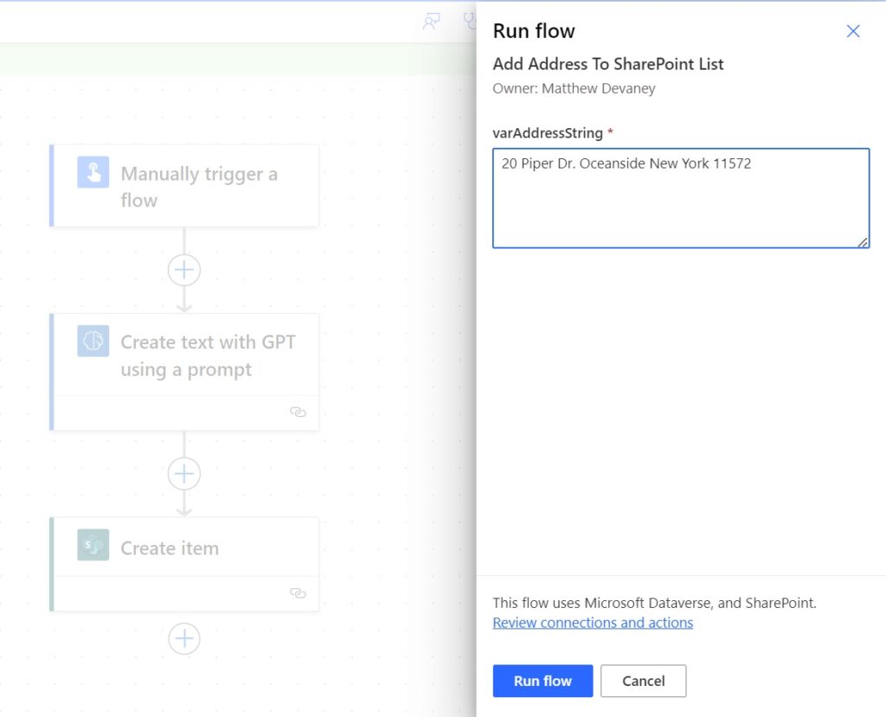Select the Manually trigger a flow card
The image size is (886, 717).
pos(199,187)
